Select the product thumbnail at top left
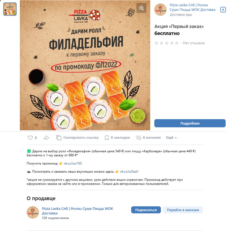 click(x=10, y=9)
